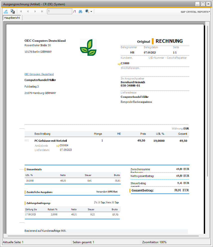Go to last page arrow
Viewport: 213px width, 247px height.
click(42, 11)
